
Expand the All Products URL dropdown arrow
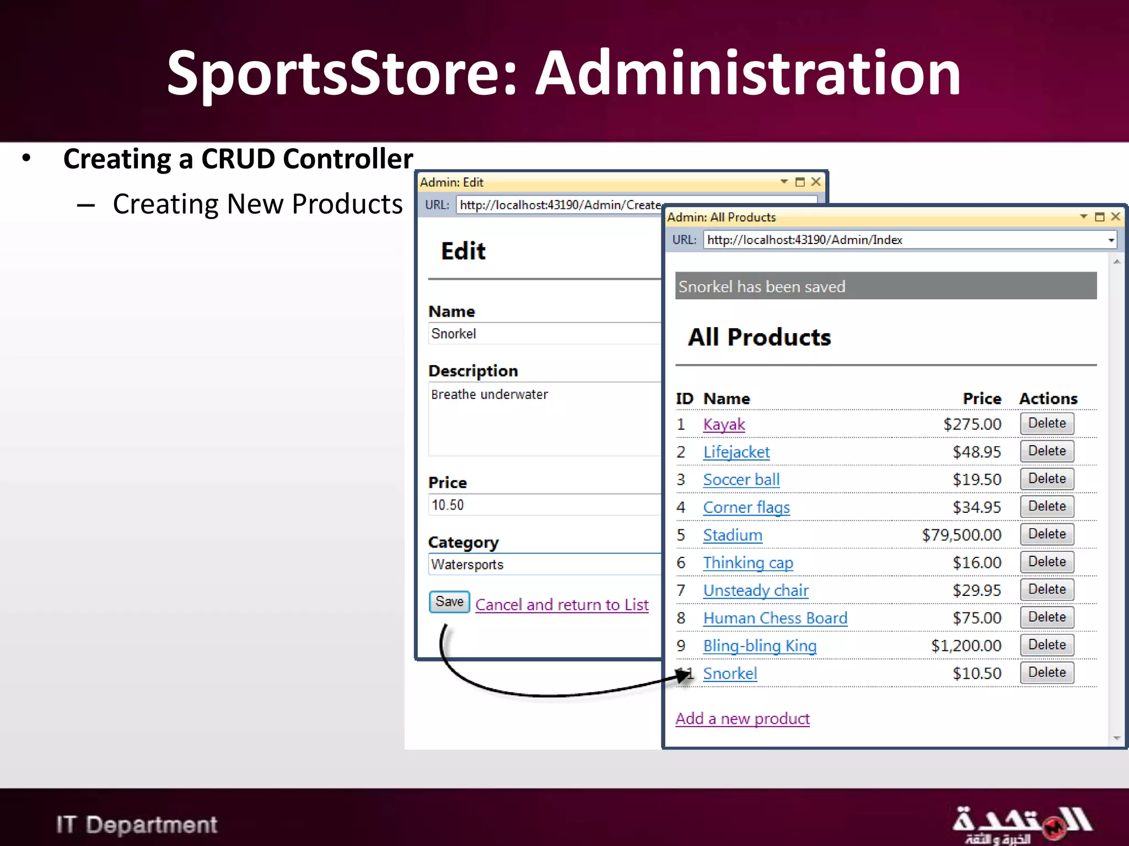pos(1111,240)
